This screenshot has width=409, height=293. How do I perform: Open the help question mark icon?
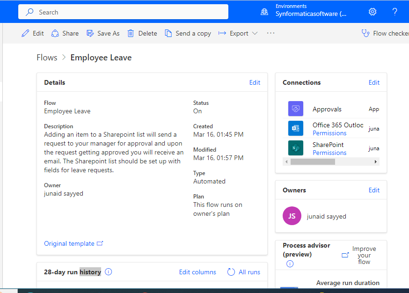(x=394, y=12)
